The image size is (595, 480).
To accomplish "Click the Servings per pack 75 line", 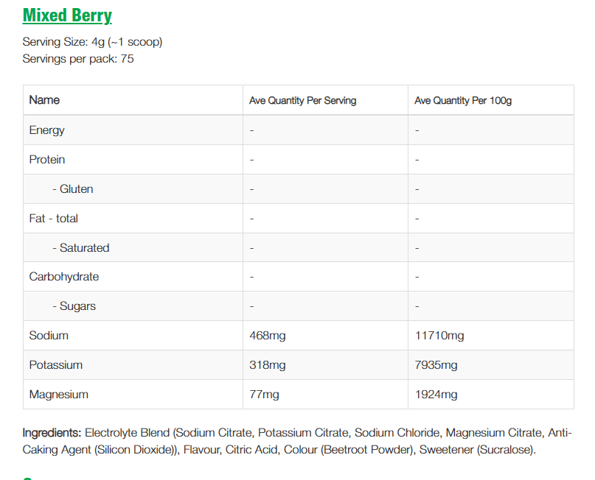I will [78, 59].
